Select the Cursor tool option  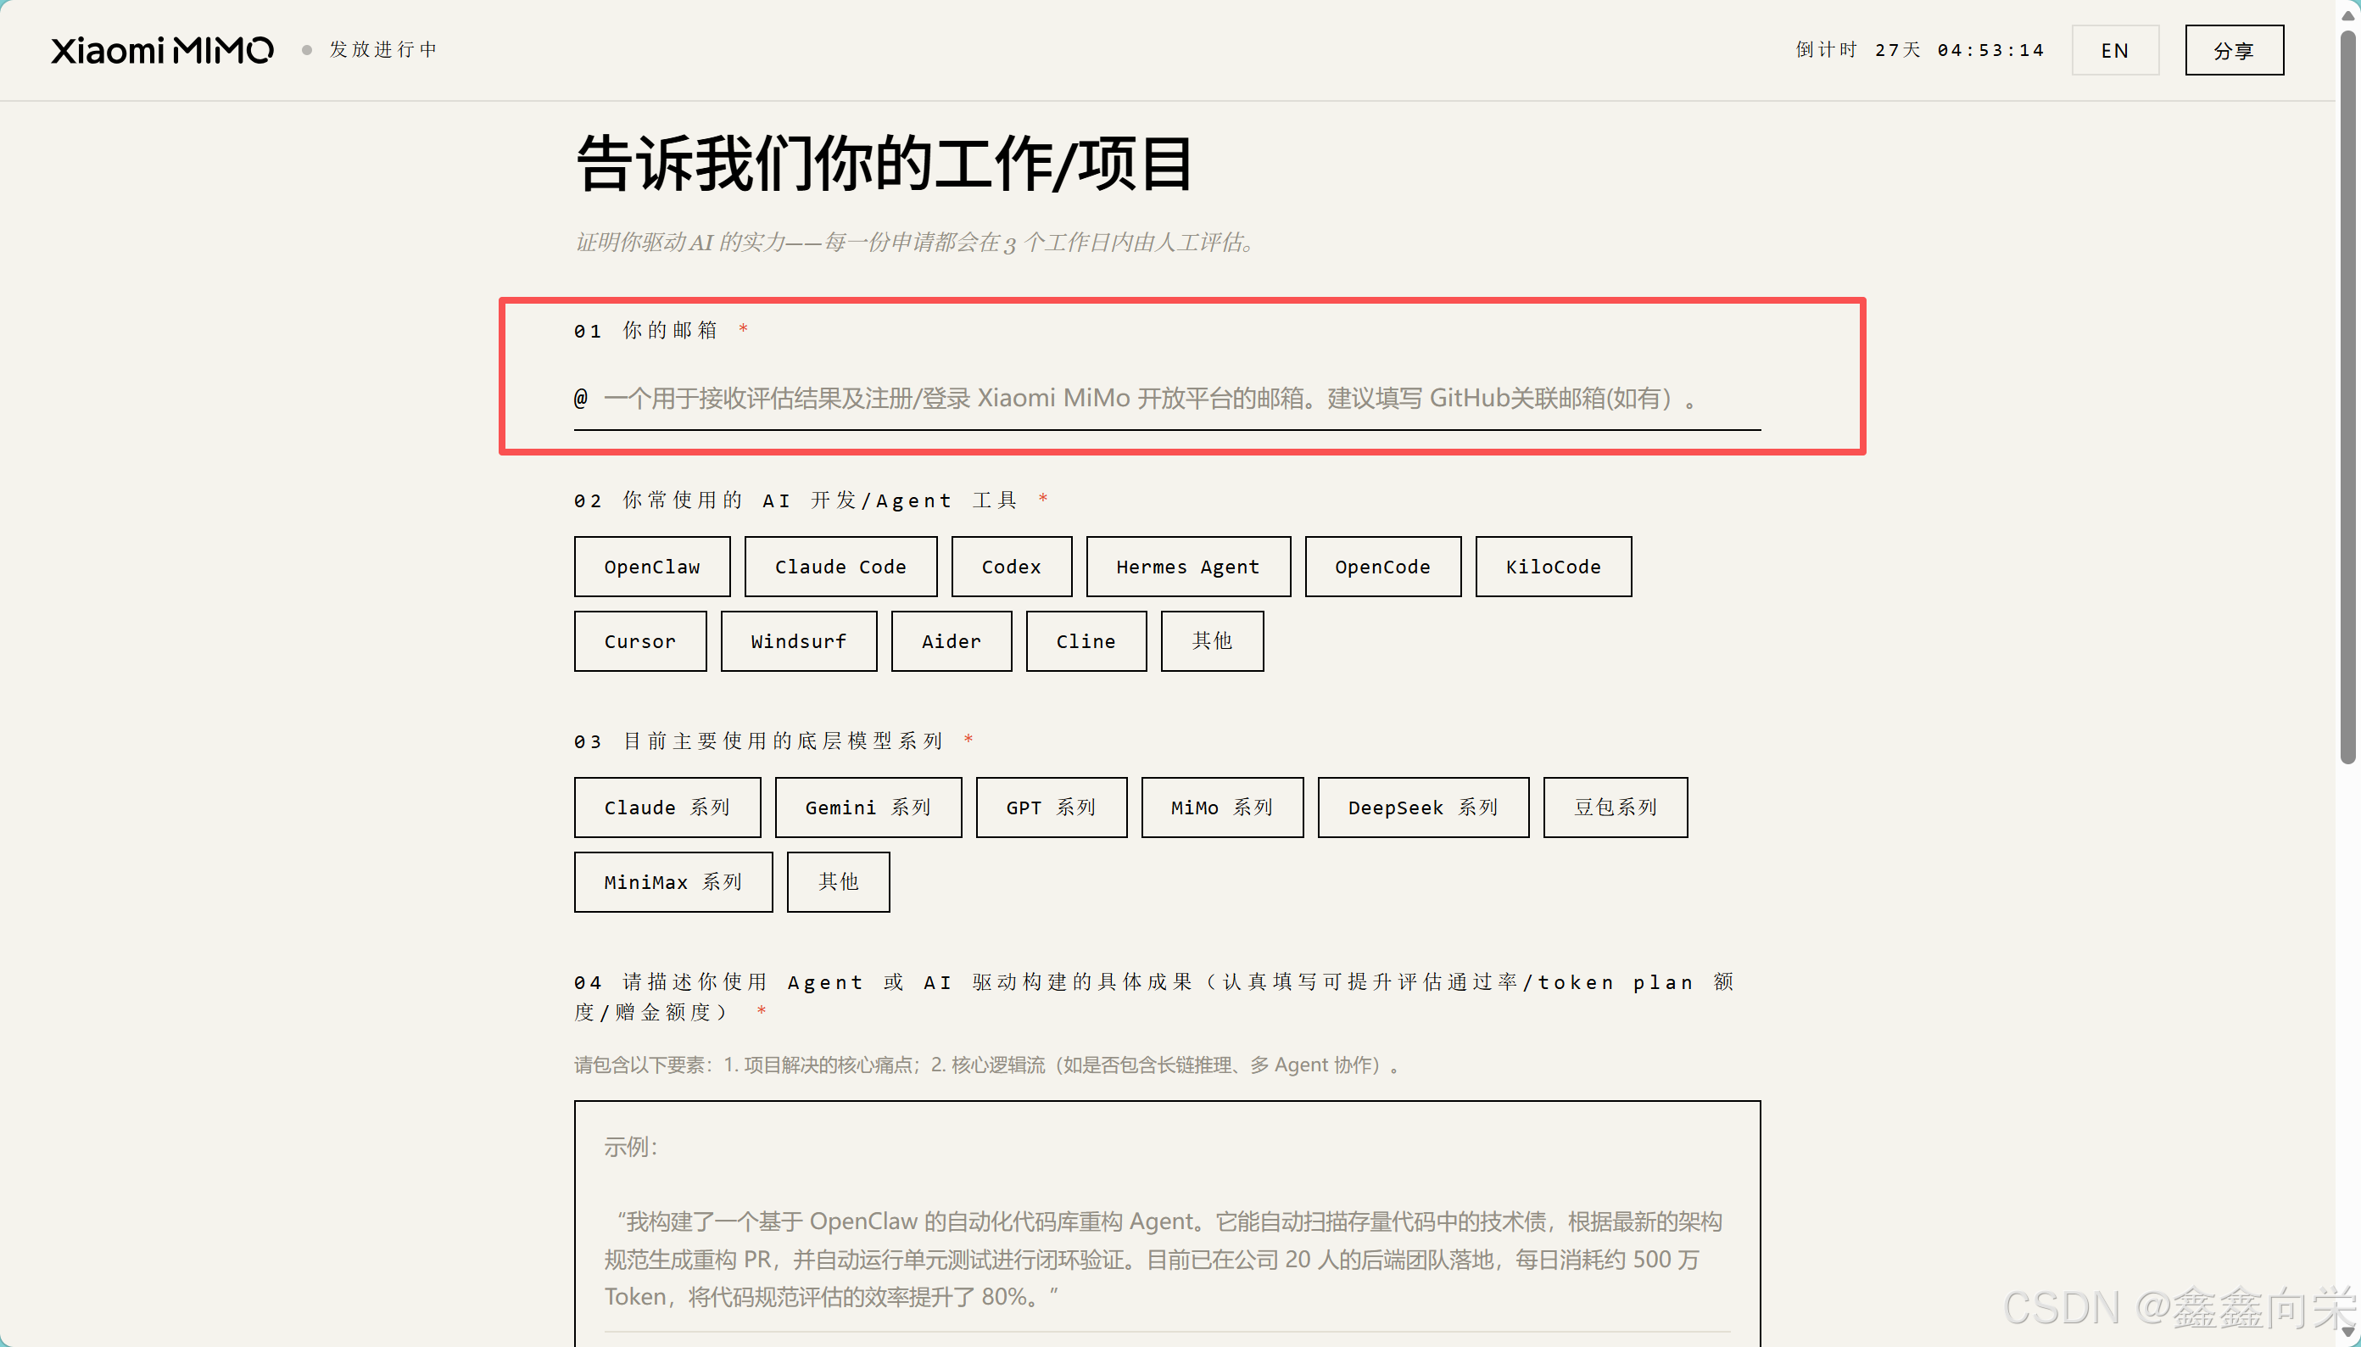[x=640, y=641]
